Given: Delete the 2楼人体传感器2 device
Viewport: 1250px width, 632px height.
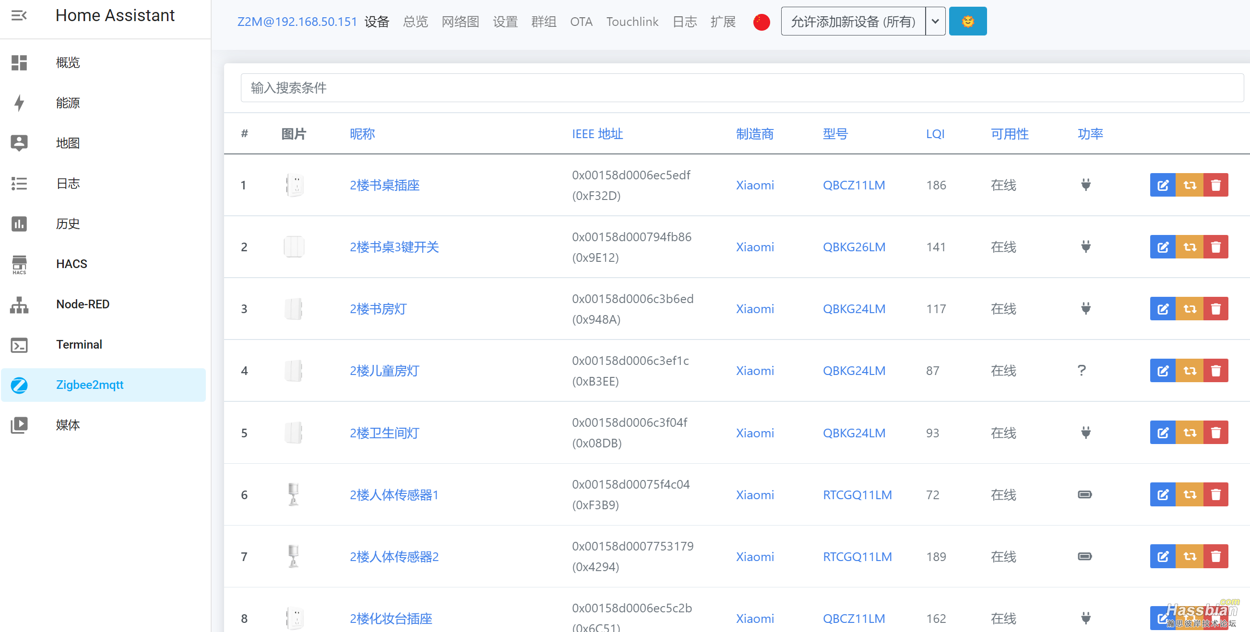Looking at the screenshot, I should coord(1215,556).
